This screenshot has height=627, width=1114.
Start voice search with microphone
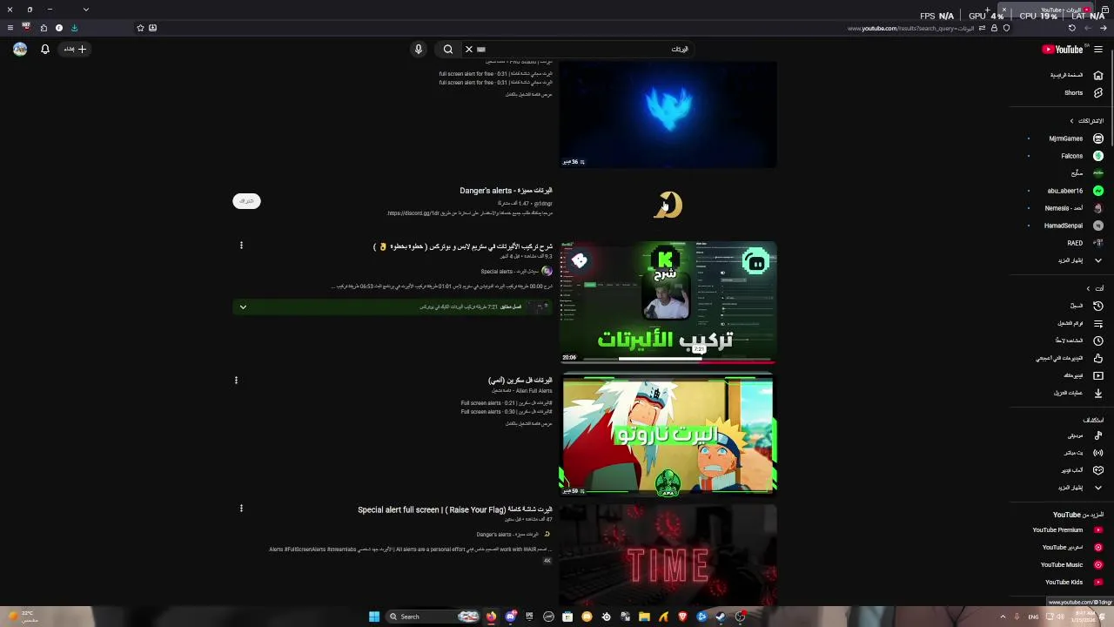point(419,50)
